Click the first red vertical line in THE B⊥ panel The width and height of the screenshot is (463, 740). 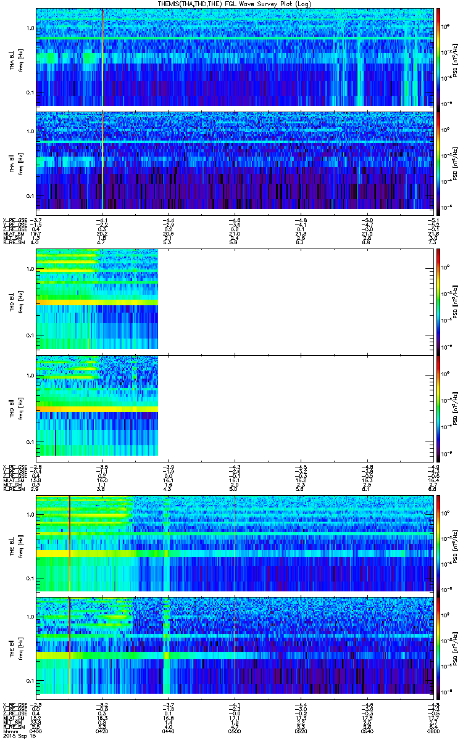[70, 543]
